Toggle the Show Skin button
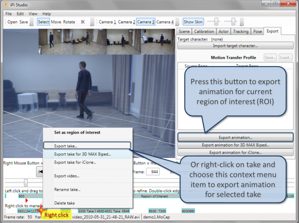299x223 pixels. (x=193, y=22)
